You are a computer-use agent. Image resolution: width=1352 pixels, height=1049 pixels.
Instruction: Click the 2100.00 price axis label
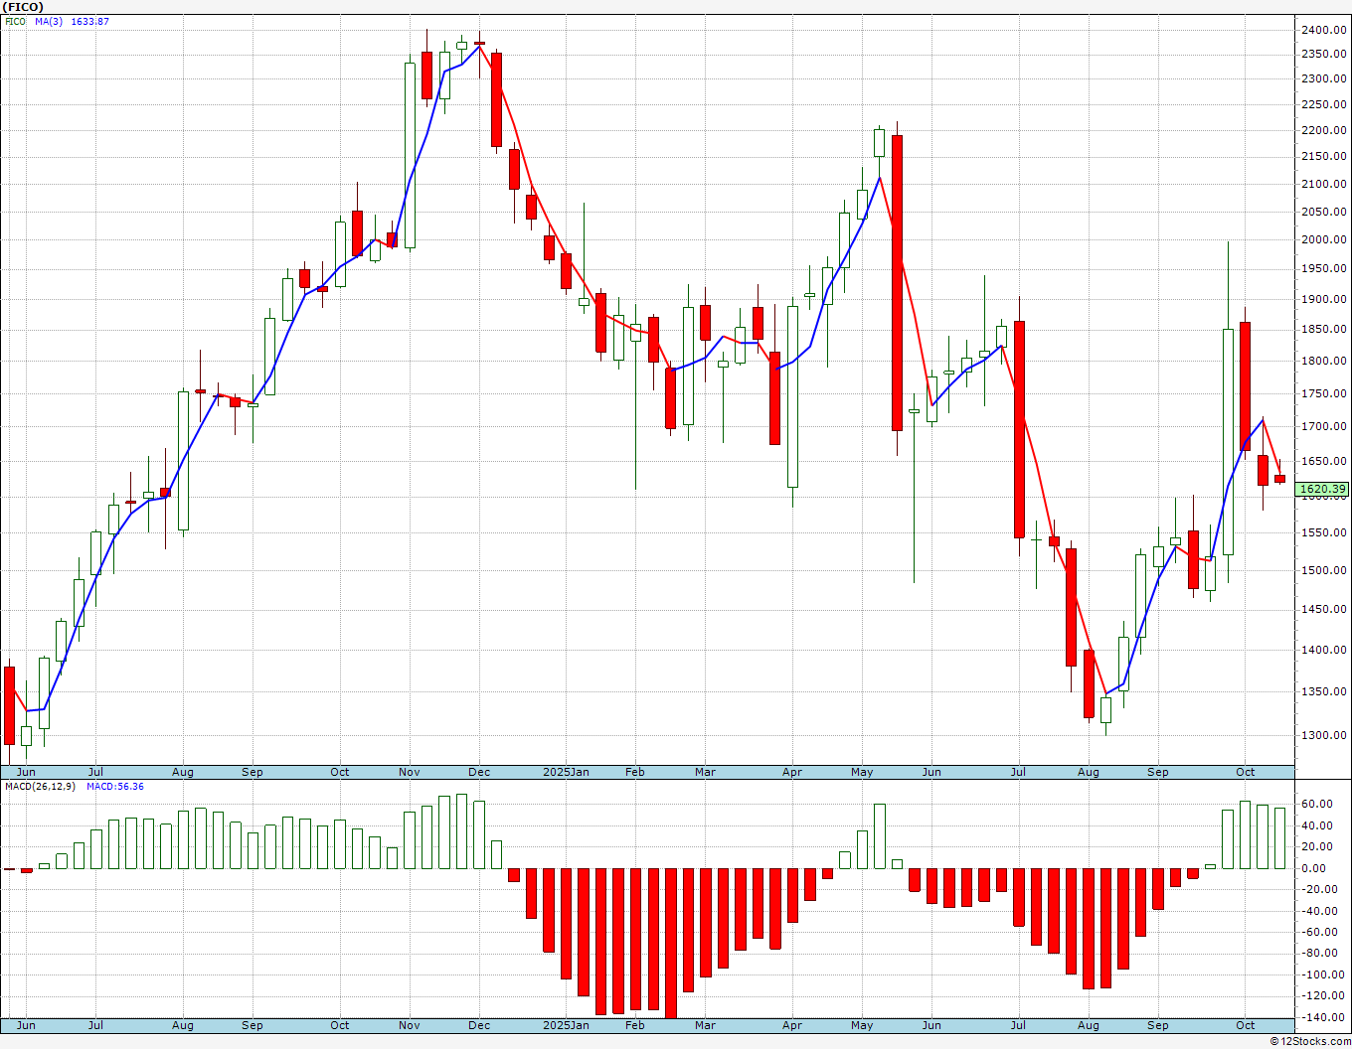point(1323,184)
